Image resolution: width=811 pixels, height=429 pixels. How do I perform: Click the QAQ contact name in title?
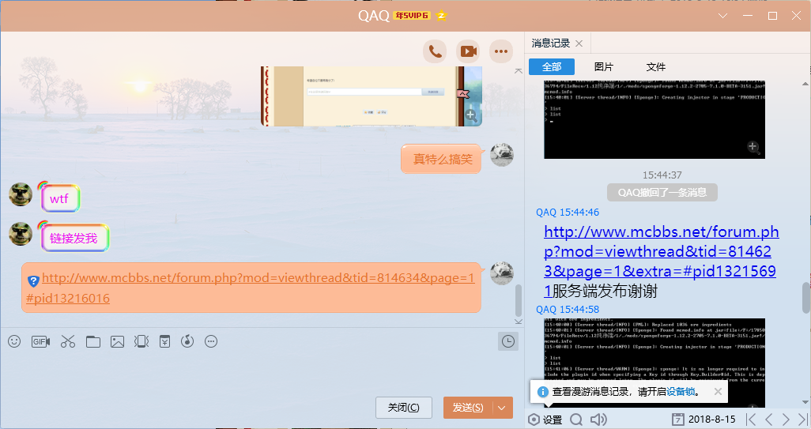[x=373, y=16]
